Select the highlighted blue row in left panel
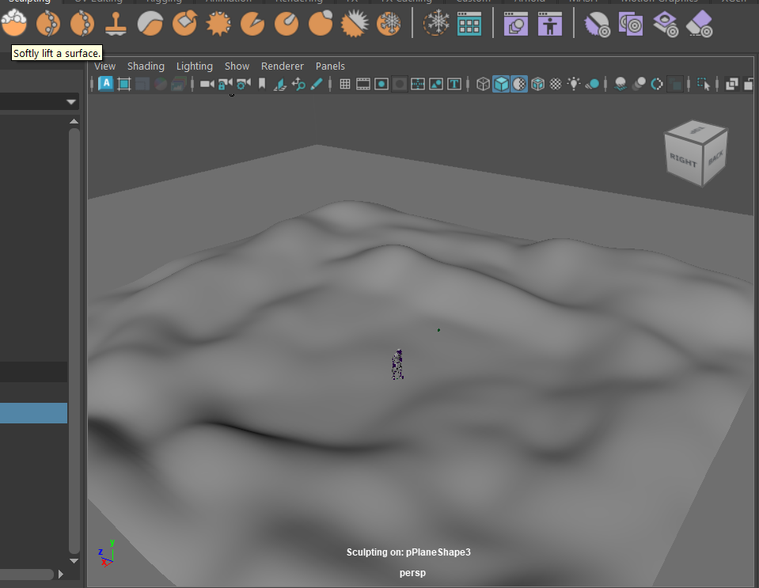Image resolution: width=759 pixels, height=588 pixels. click(x=33, y=413)
